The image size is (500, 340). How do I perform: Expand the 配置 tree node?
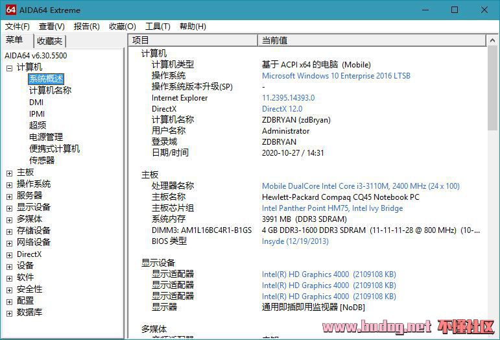click(10, 302)
